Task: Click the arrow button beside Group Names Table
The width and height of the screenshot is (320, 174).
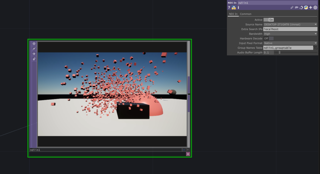Action: click(315, 48)
